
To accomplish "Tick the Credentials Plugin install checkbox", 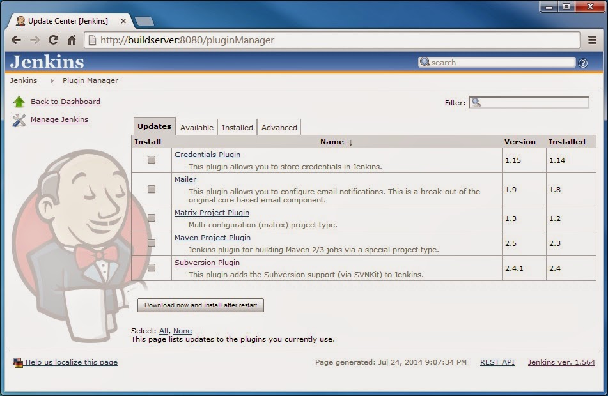I will click(x=152, y=160).
